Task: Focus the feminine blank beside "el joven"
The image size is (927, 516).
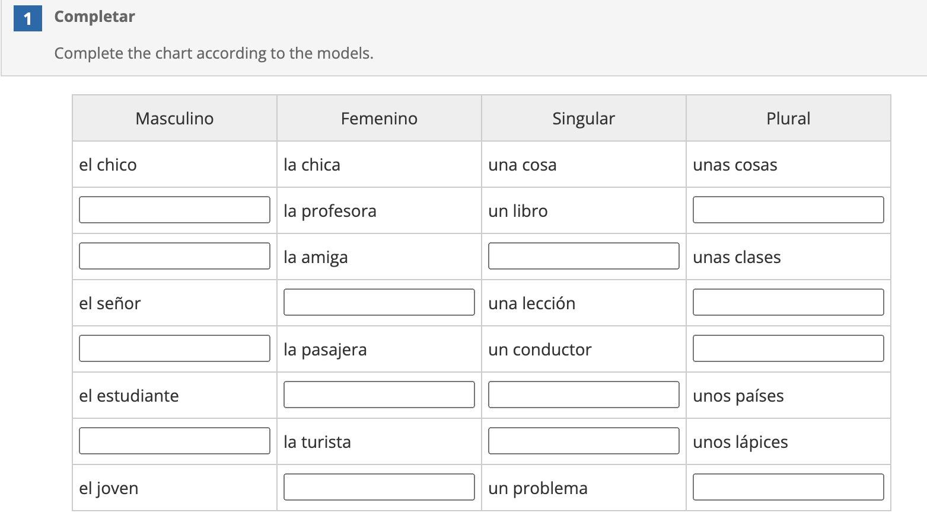Action: tap(379, 487)
